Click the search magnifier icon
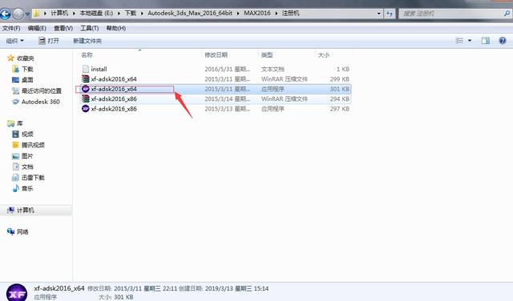This screenshot has height=301, width=513. point(507,14)
